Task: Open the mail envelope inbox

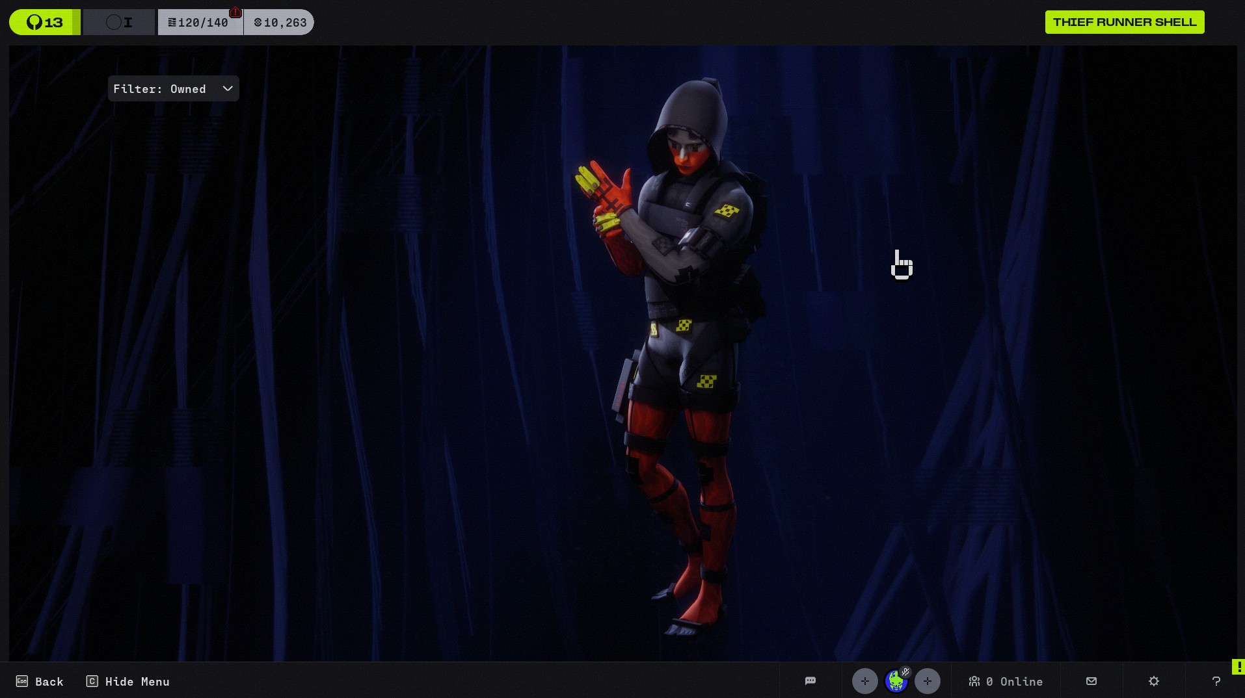Action: pos(1091,681)
